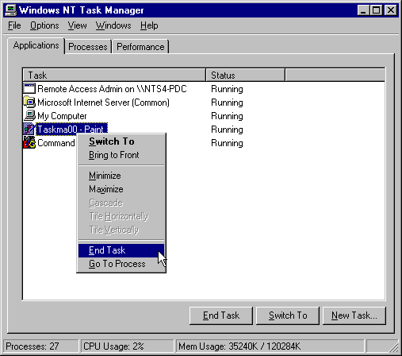Sort by the Status column header
402x356 pixels.
point(245,75)
